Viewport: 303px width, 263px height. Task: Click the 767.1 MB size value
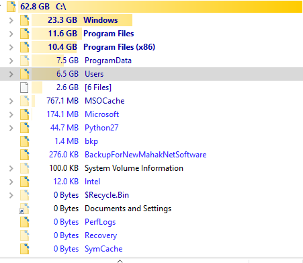[x=62, y=101]
